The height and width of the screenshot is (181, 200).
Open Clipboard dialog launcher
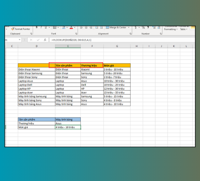coord(31,34)
